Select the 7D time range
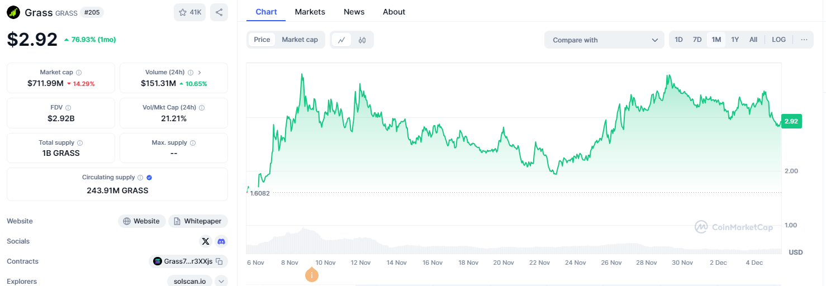 tap(697, 40)
